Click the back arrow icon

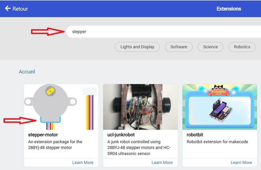tap(8, 8)
